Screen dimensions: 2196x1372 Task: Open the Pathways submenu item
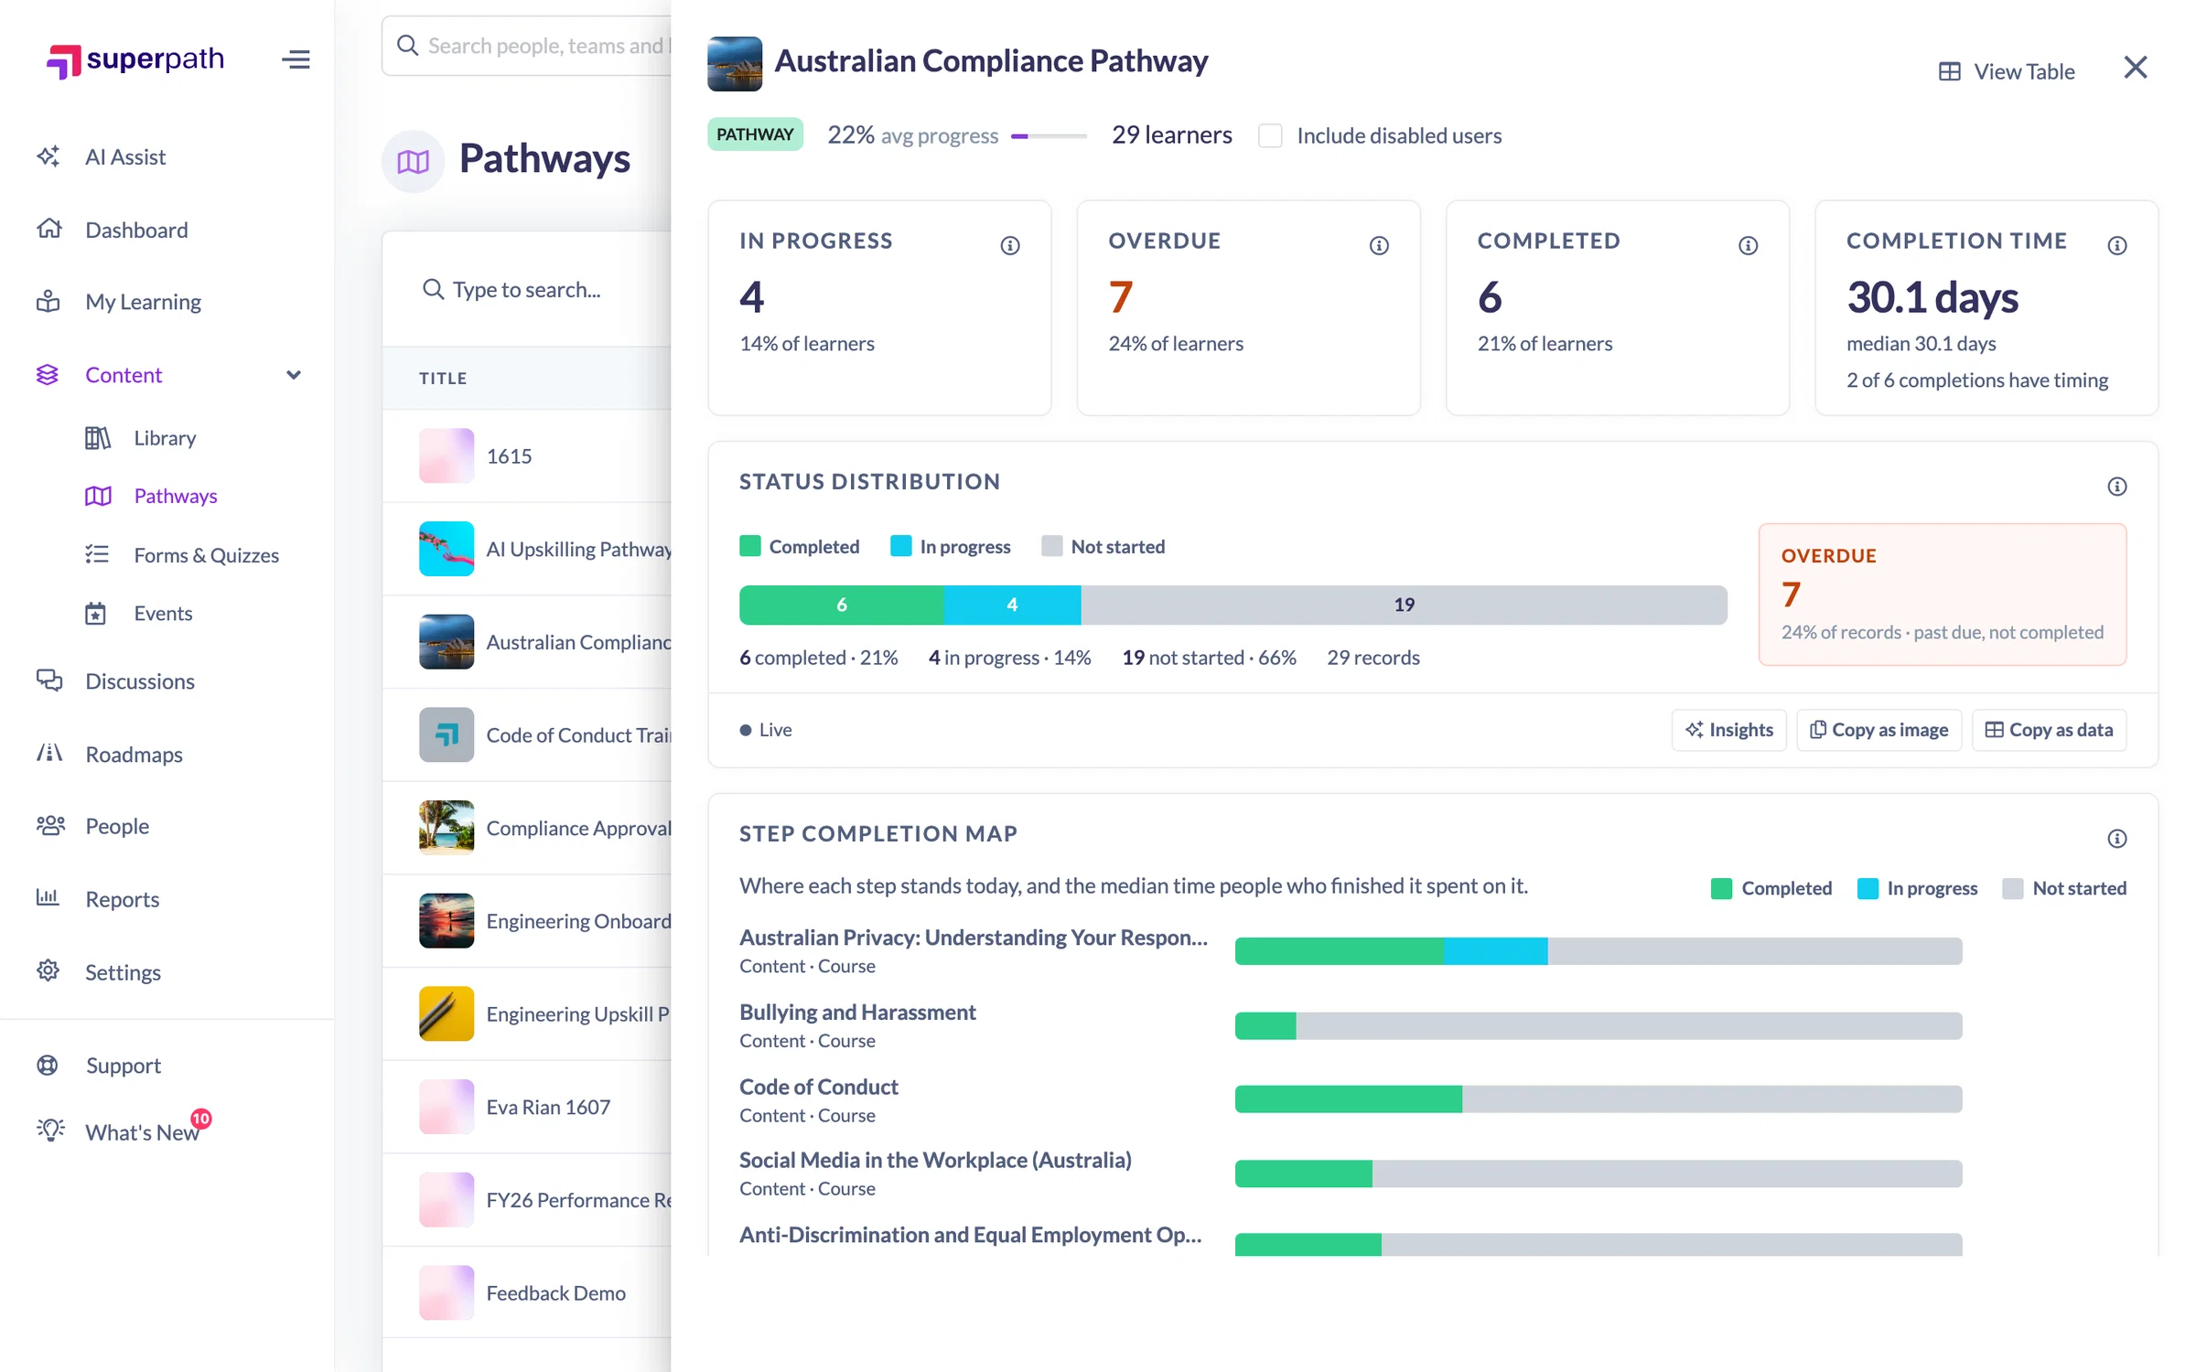click(x=175, y=496)
